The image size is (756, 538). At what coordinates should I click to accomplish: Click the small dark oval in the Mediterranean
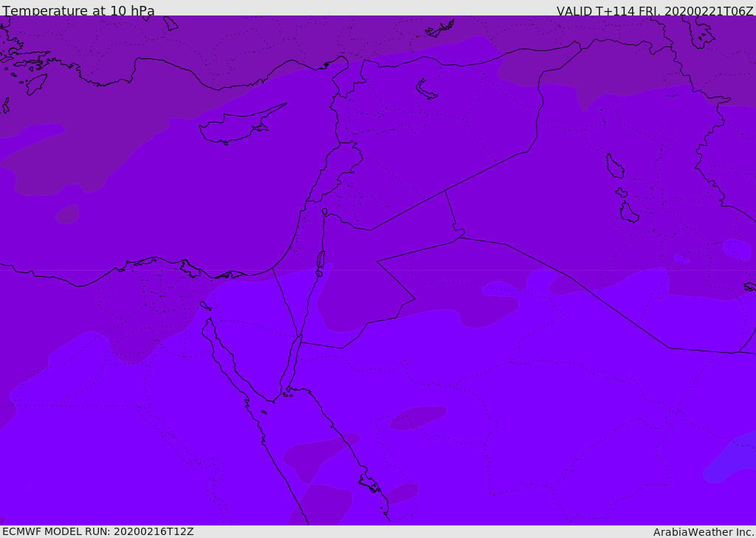click(67, 215)
